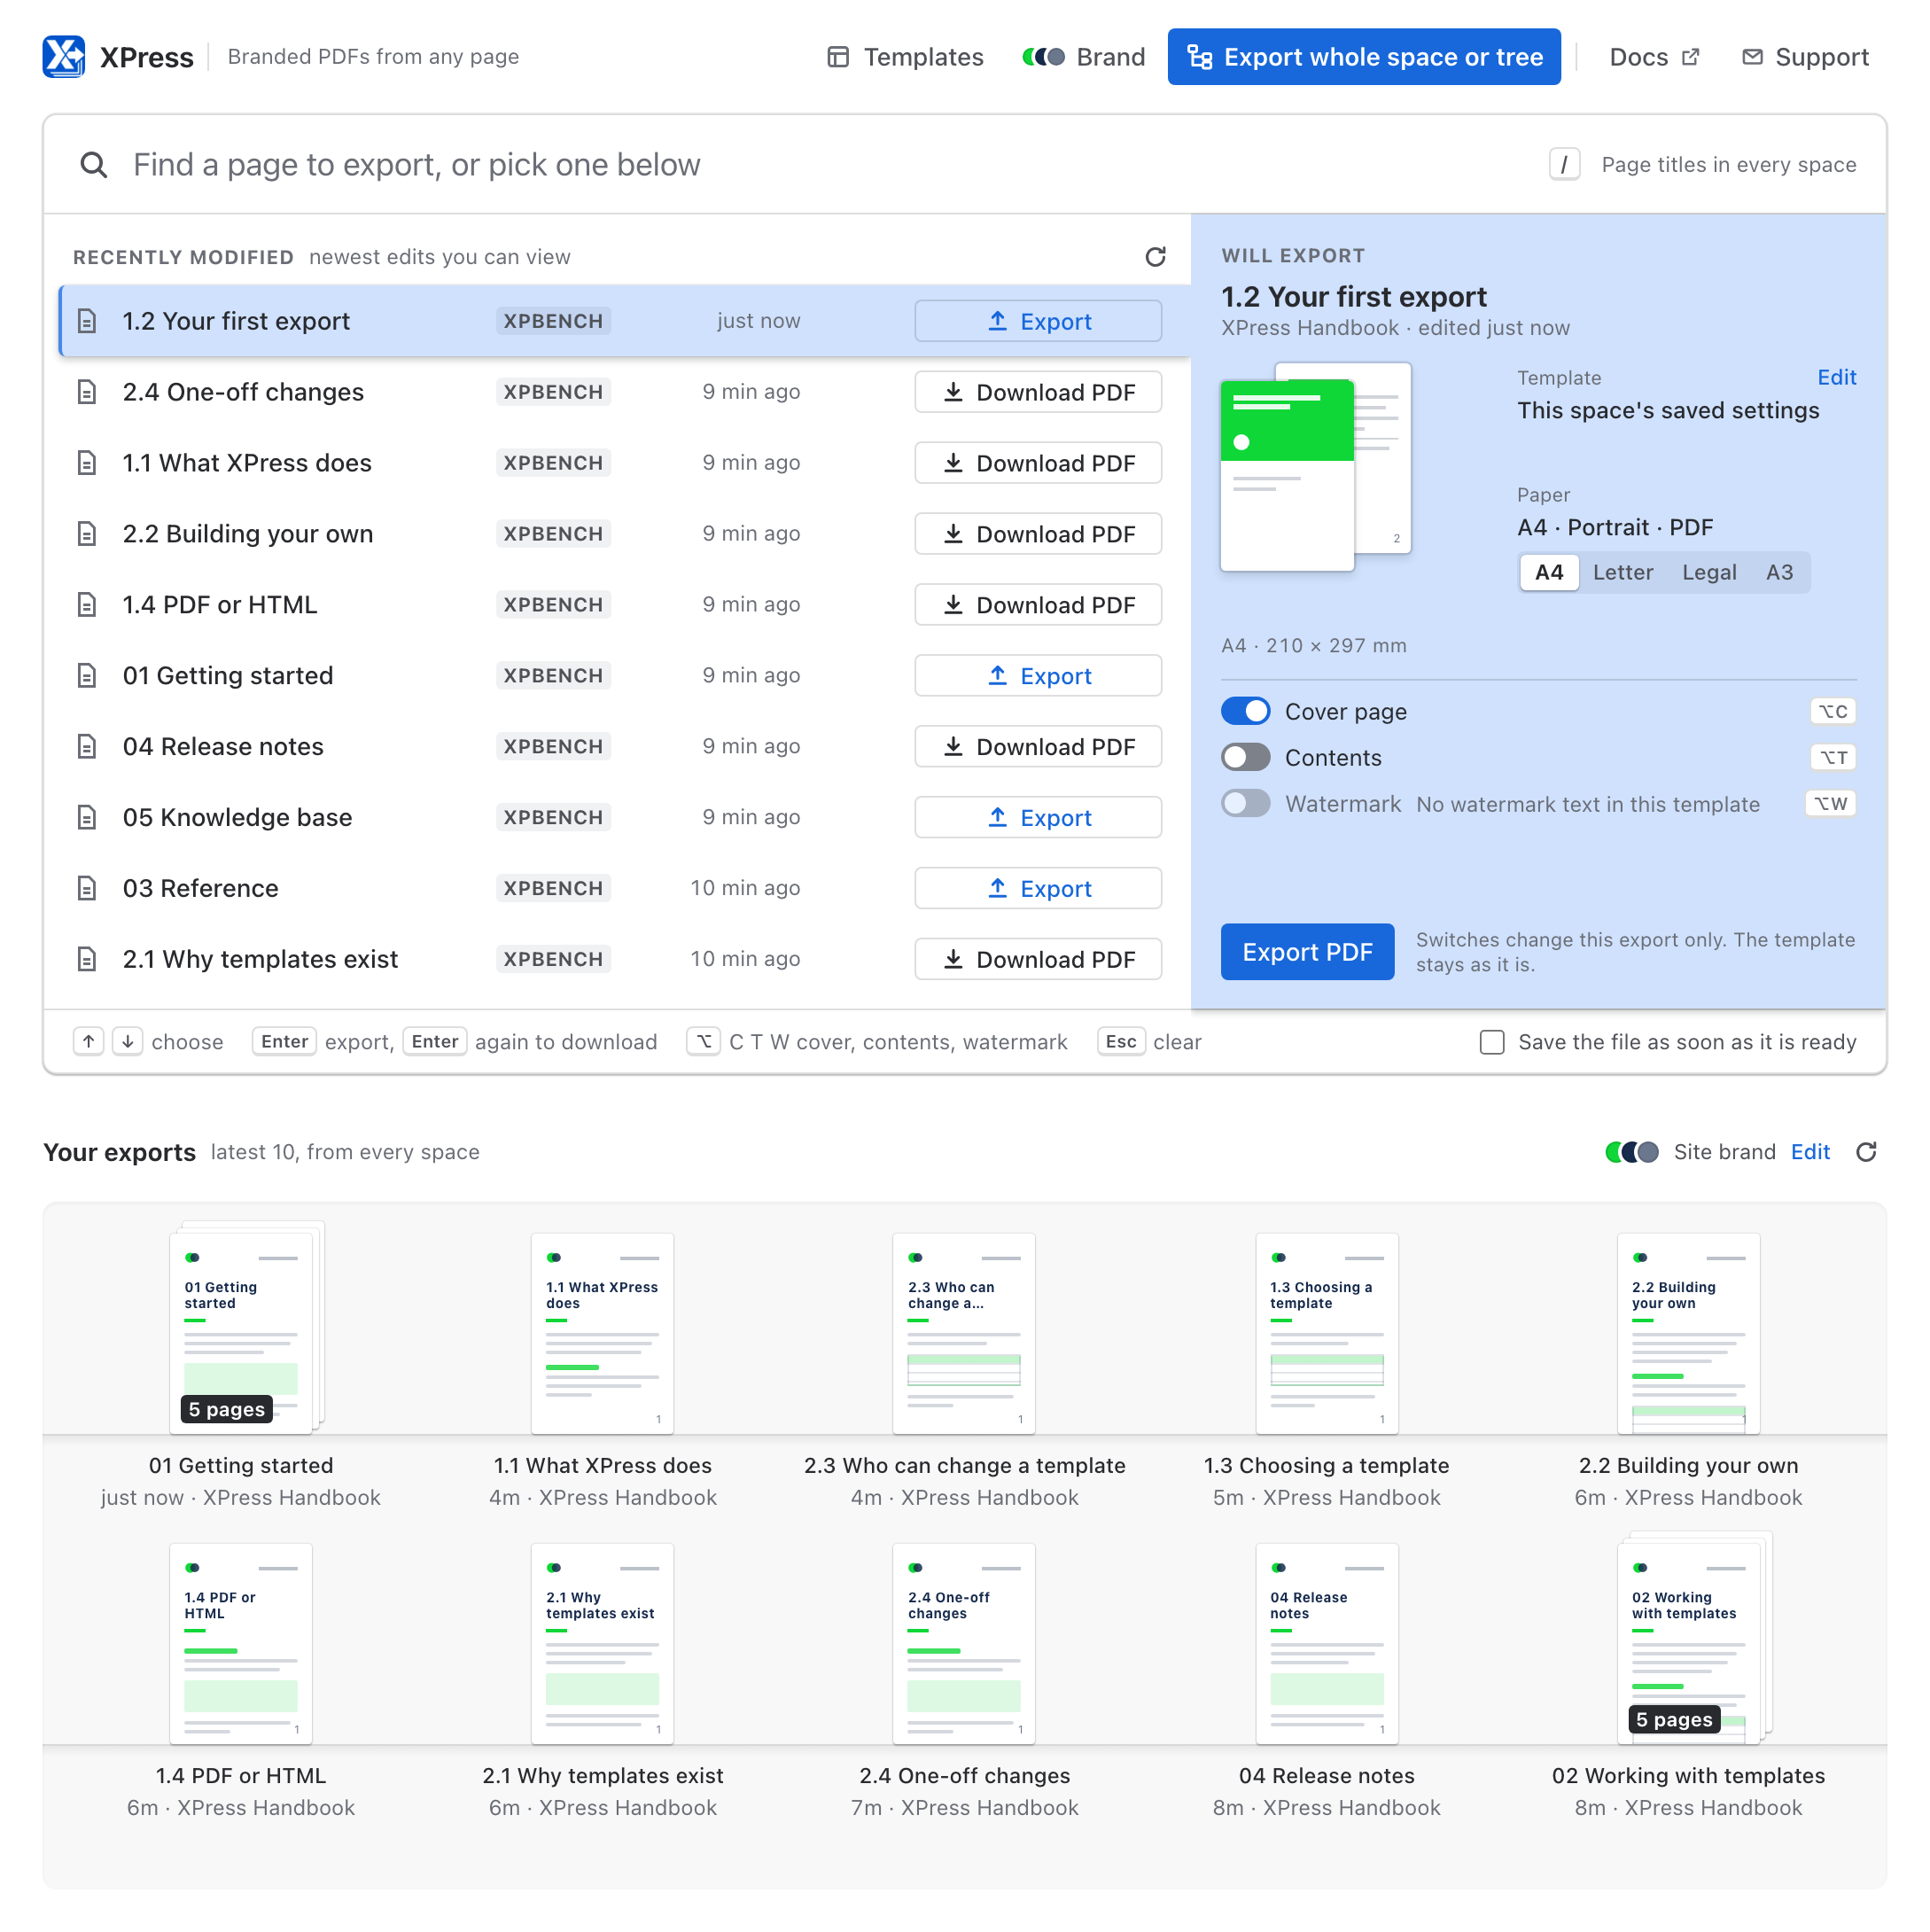Open the Templates page
This screenshot has width=1930, height=1932.
(906, 57)
